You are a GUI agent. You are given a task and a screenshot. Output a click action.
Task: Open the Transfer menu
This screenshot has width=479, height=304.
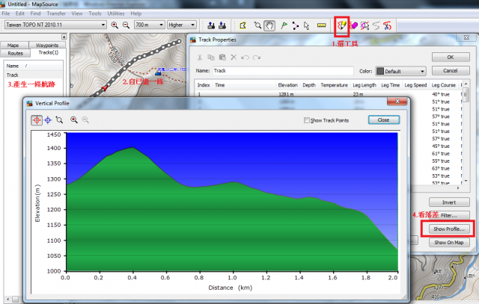tap(56, 13)
